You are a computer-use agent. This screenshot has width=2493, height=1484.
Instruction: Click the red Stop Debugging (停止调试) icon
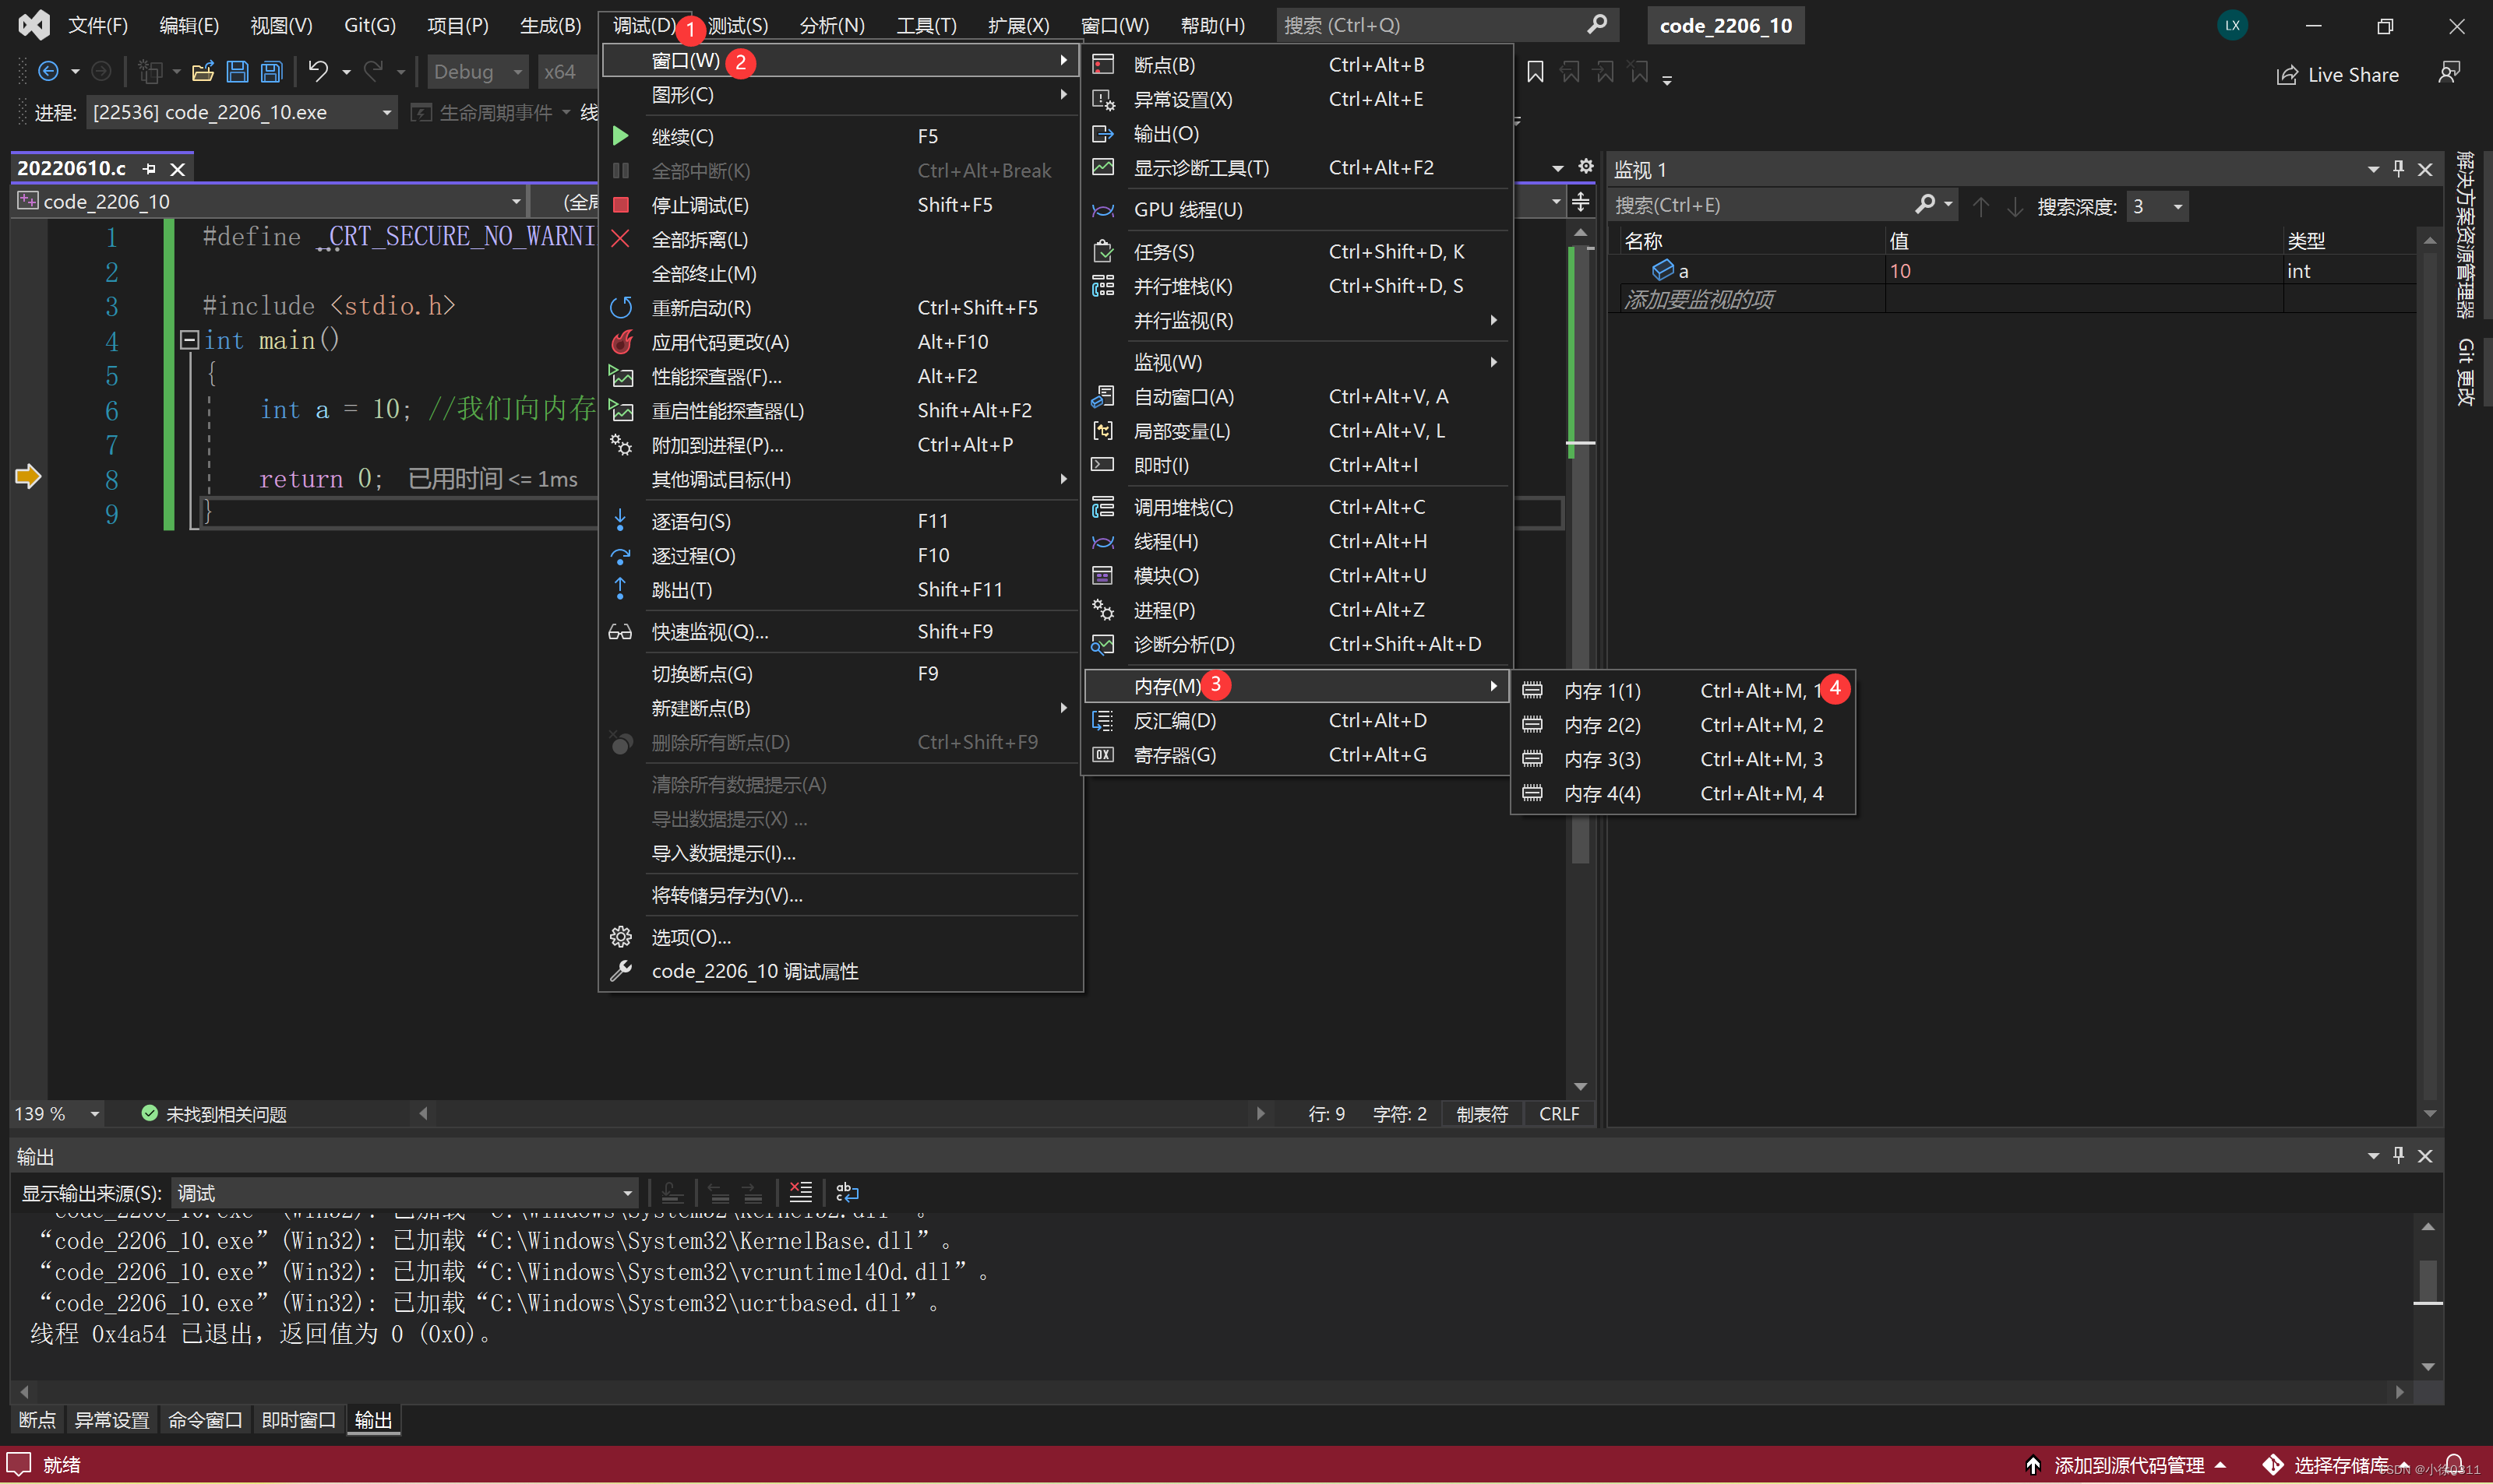point(620,205)
